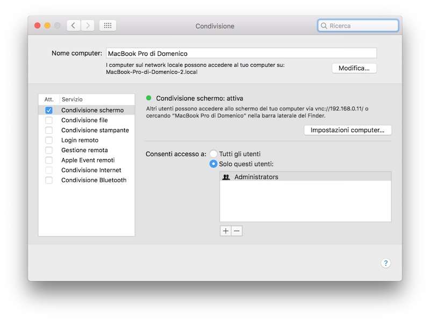Select Condivisione Internet service row
Viewport: 430px width, 321px height.
[x=87, y=170]
